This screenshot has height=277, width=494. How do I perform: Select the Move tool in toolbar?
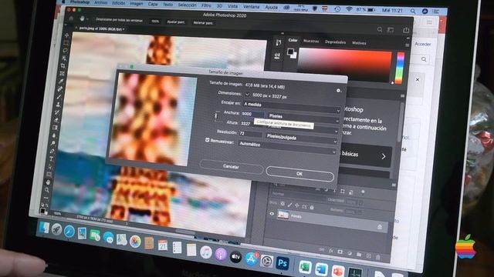pos(66,35)
